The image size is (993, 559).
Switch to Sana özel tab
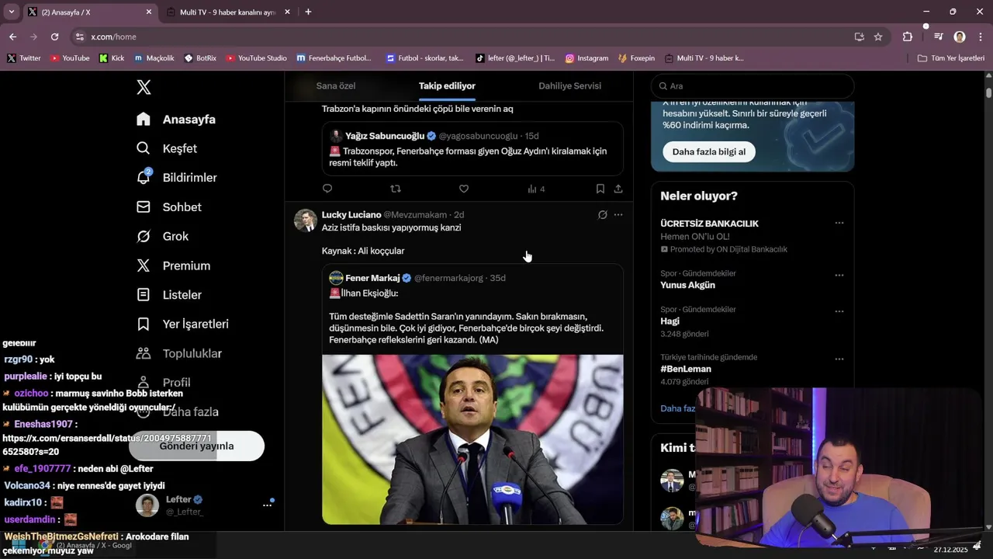336,86
